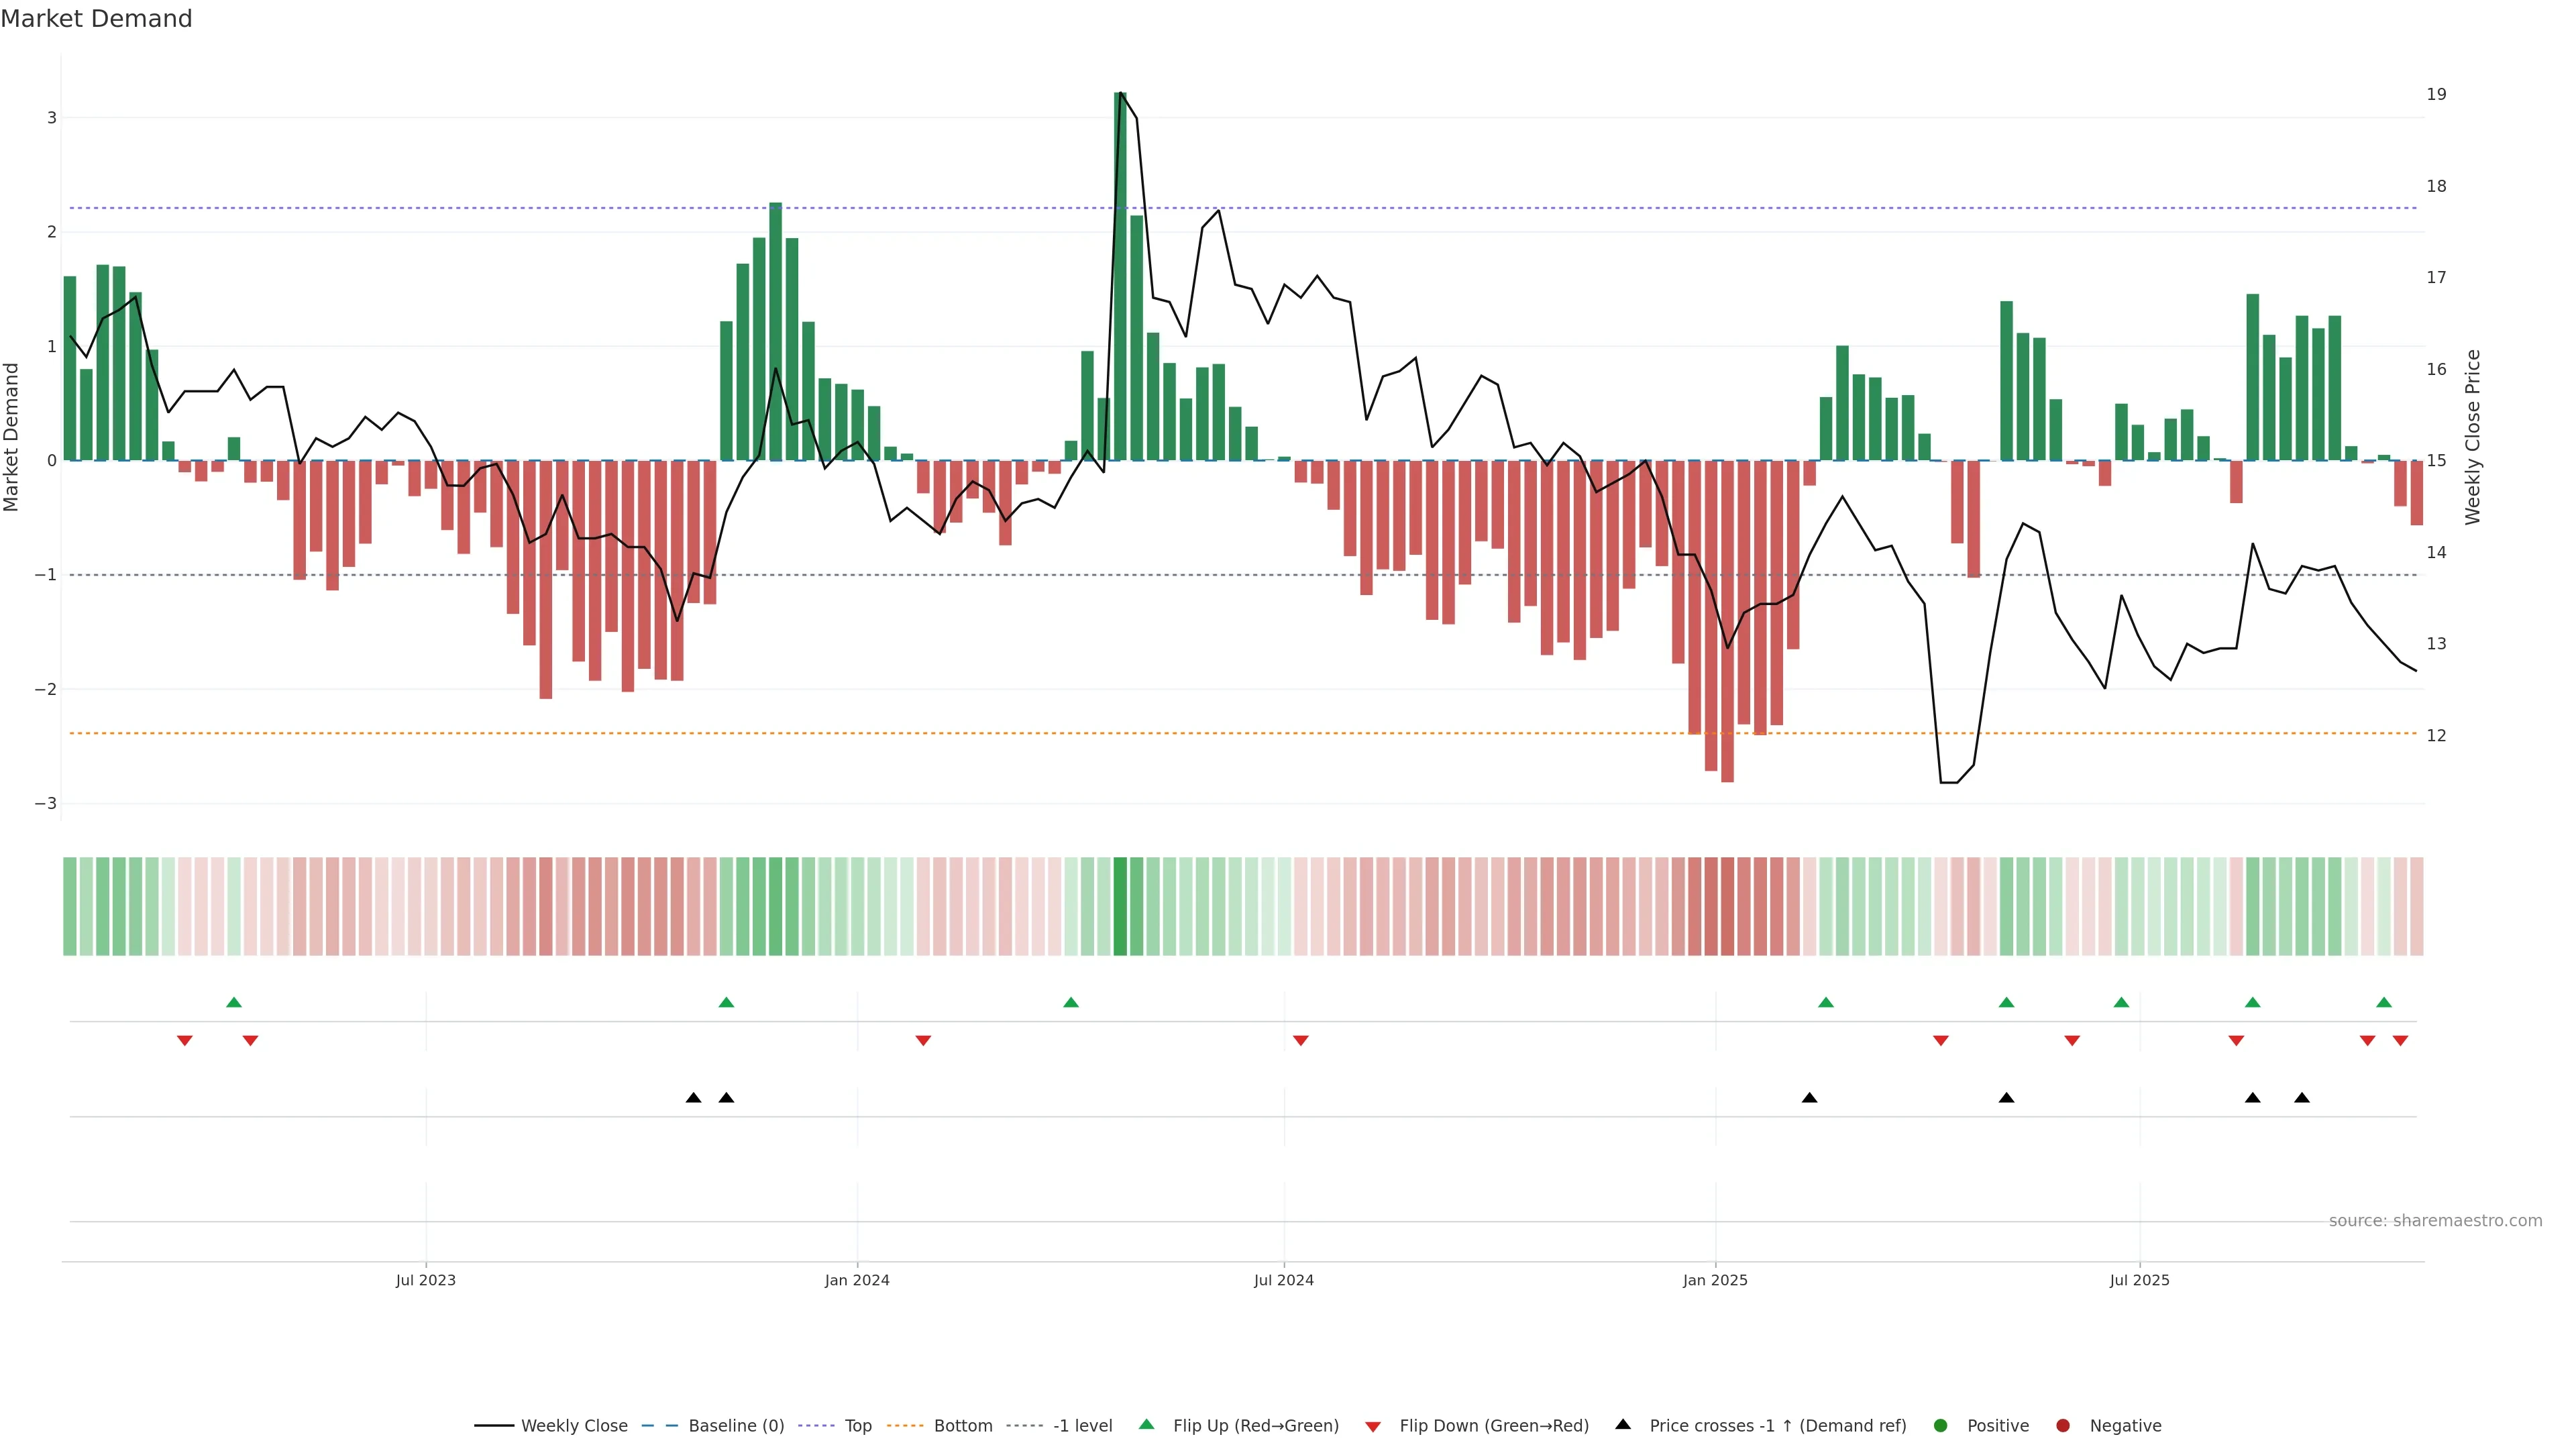Toggle the -1 level legend entry
The height and width of the screenshot is (1449, 2576).
pyautogui.click(x=1082, y=1425)
